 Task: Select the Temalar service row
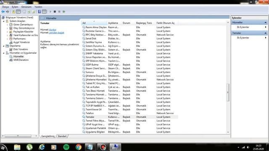[130, 117]
